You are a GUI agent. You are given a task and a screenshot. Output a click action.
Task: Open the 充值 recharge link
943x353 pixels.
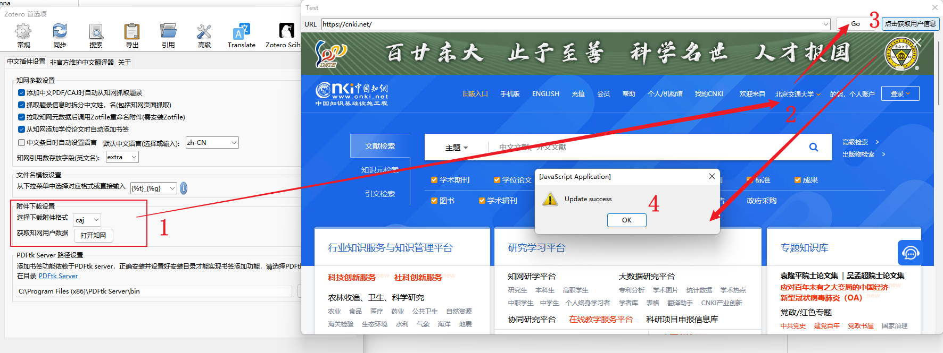pyautogui.click(x=578, y=94)
